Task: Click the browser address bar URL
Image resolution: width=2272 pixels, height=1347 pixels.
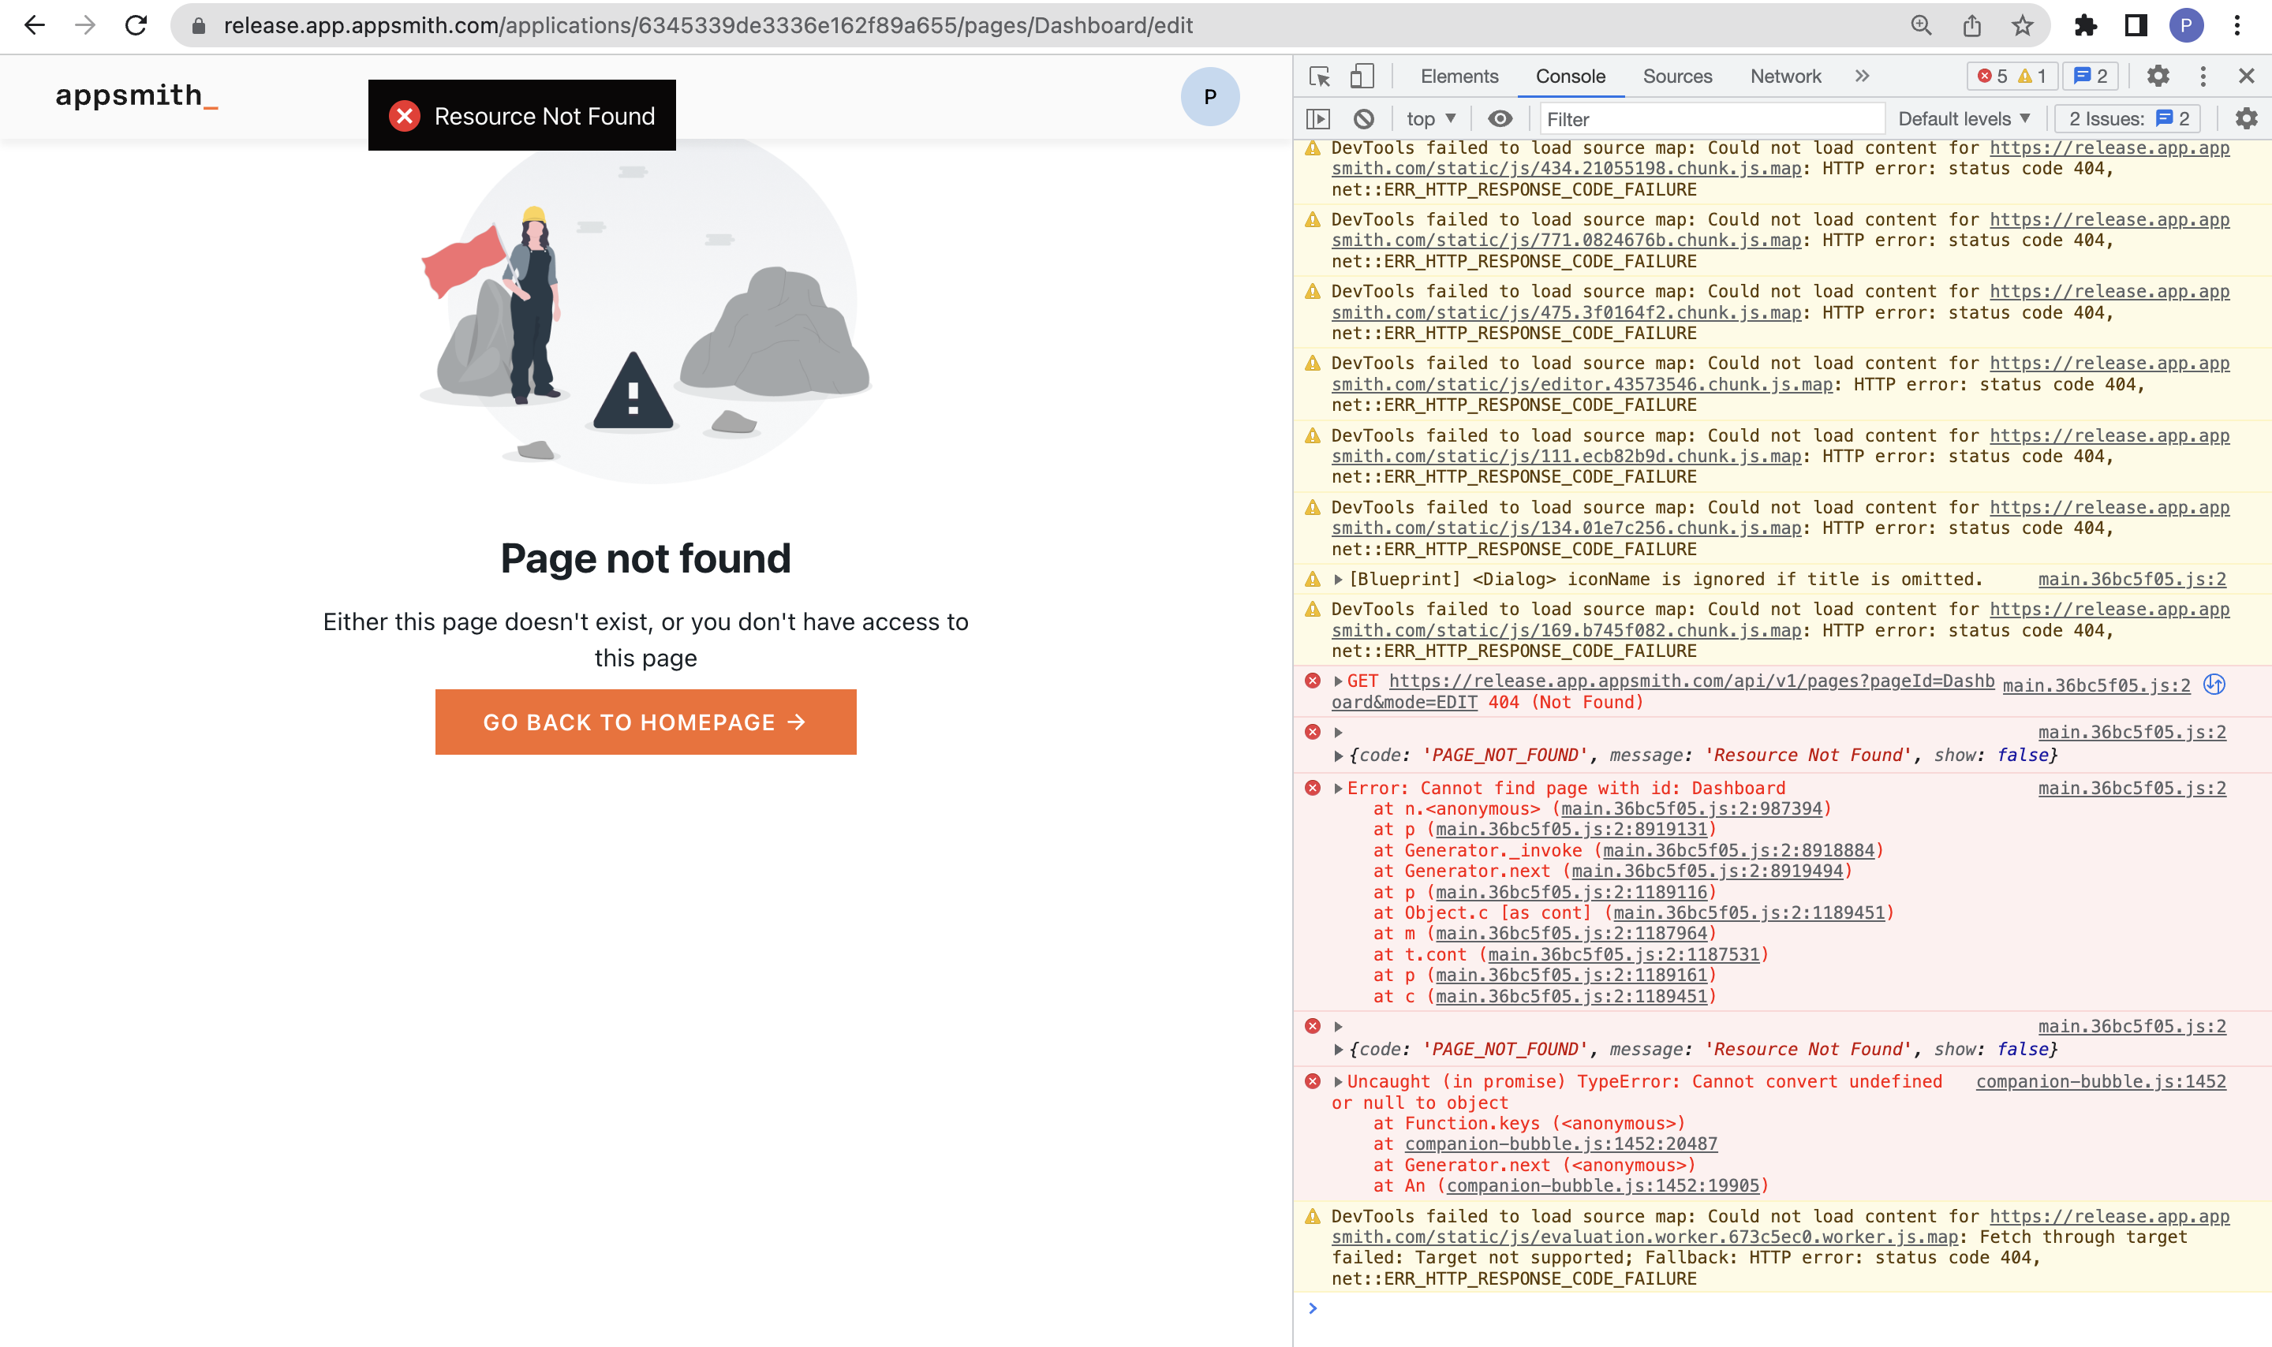Action: [x=708, y=25]
